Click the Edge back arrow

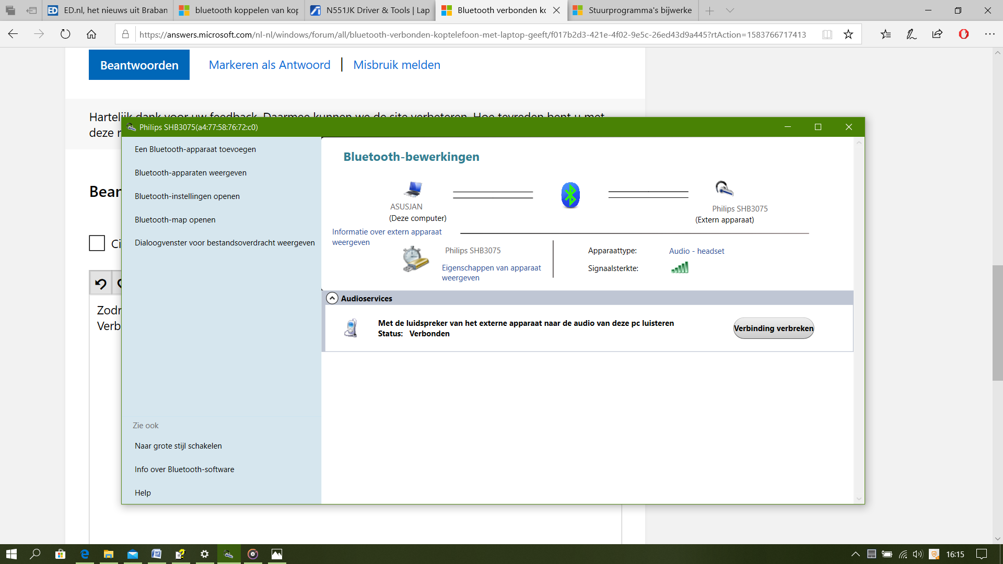coord(13,34)
